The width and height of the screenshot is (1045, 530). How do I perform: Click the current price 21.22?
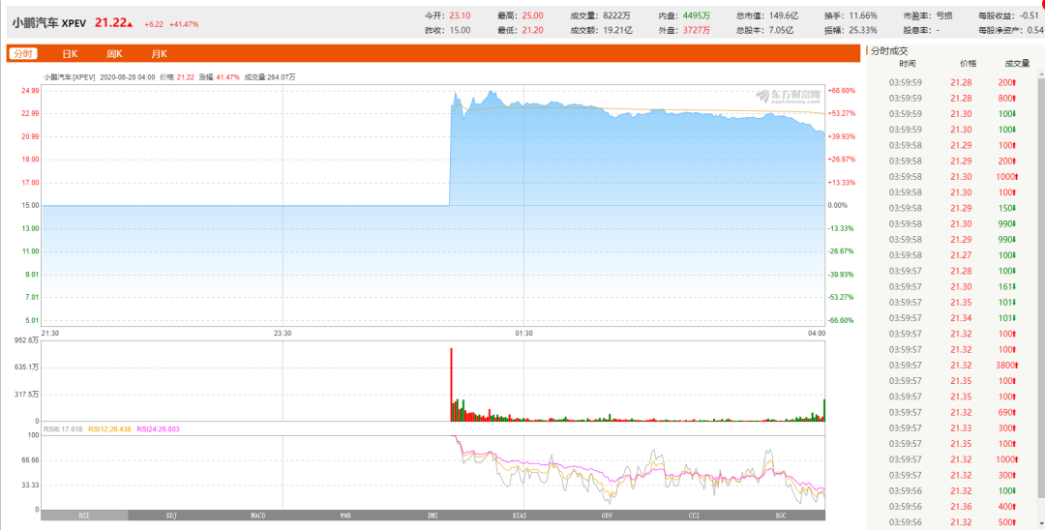tap(110, 22)
